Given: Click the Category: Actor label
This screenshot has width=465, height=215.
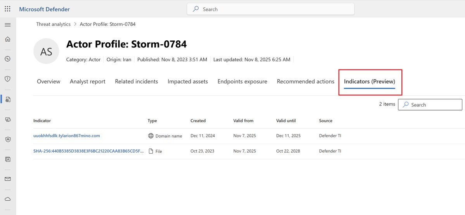Looking at the screenshot, I should [x=83, y=59].
